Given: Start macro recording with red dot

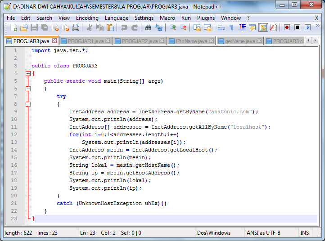Looking at the screenshot, I should pyautogui.click(x=287, y=27).
